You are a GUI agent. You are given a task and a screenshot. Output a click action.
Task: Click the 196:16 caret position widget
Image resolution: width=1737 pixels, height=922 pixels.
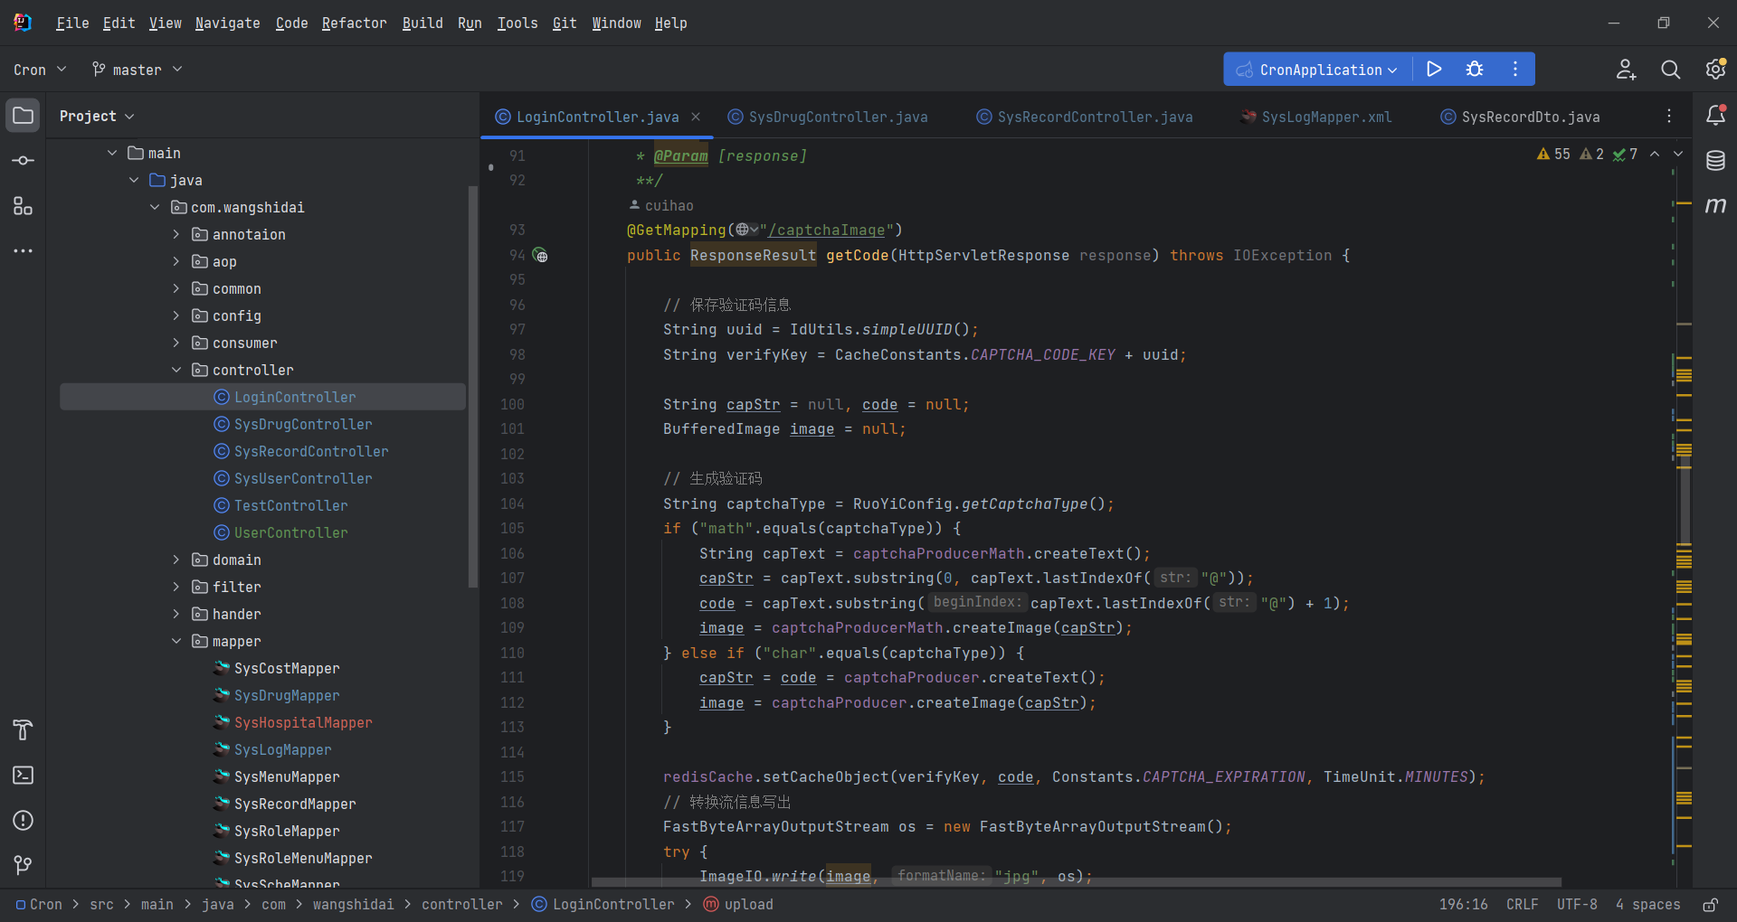[x=1463, y=904]
